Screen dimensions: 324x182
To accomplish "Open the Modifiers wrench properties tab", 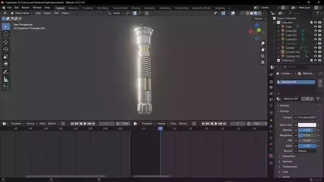I will [271, 126].
